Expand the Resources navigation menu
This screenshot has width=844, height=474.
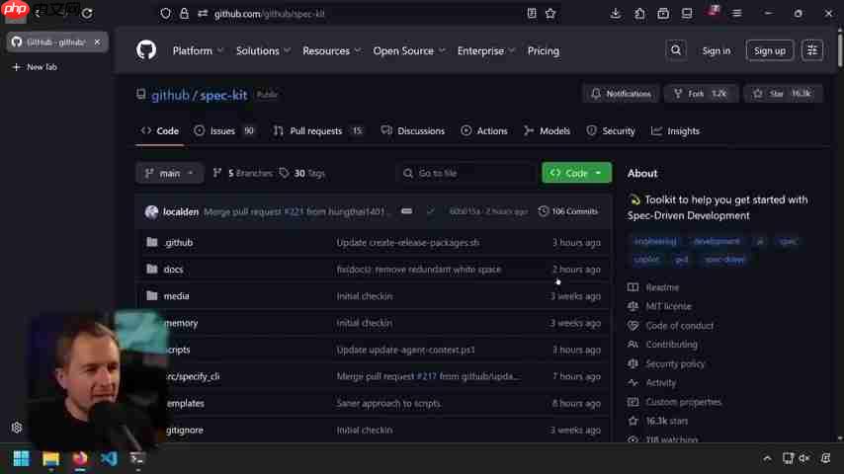point(332,51)
